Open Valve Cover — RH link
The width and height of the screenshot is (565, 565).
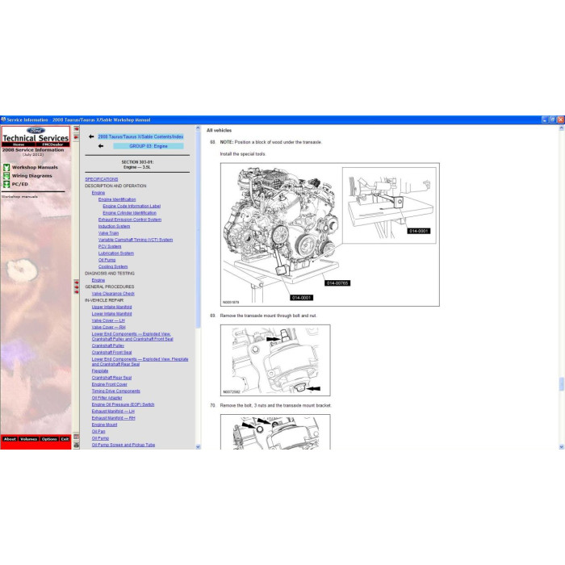[108, 327]
